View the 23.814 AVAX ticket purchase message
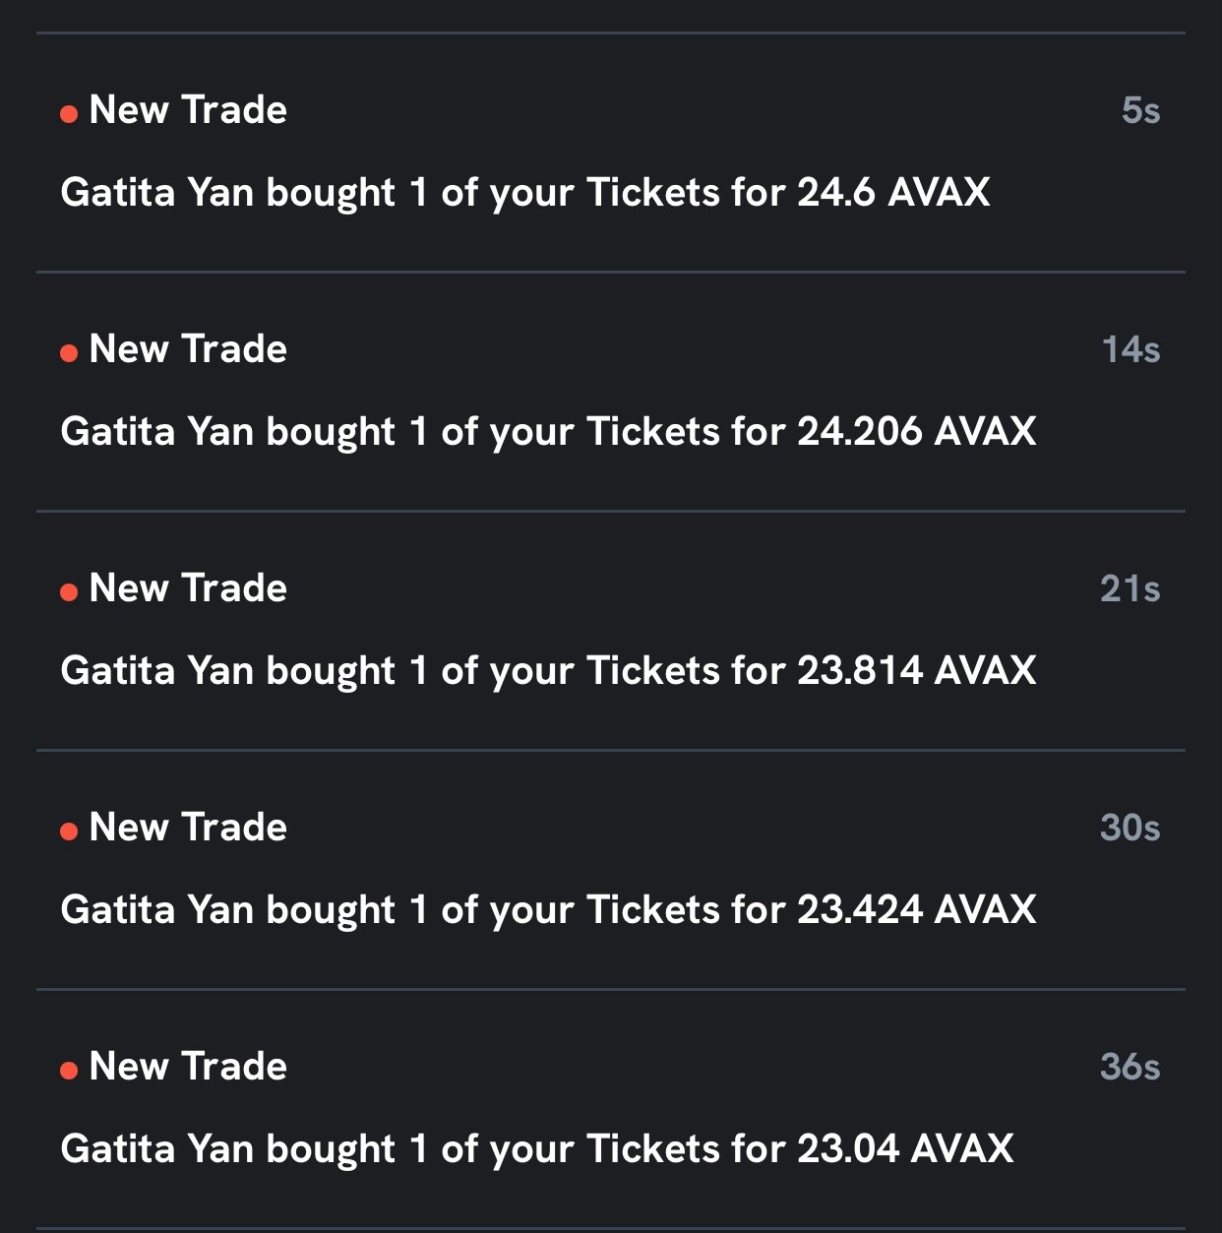 [x=548, y=671]
